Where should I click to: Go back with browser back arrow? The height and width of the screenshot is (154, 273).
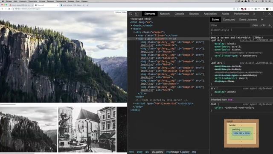2,9
